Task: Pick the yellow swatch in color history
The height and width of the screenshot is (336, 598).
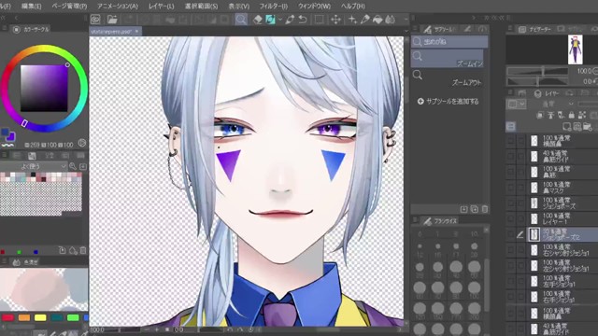Action: [40, 317]
